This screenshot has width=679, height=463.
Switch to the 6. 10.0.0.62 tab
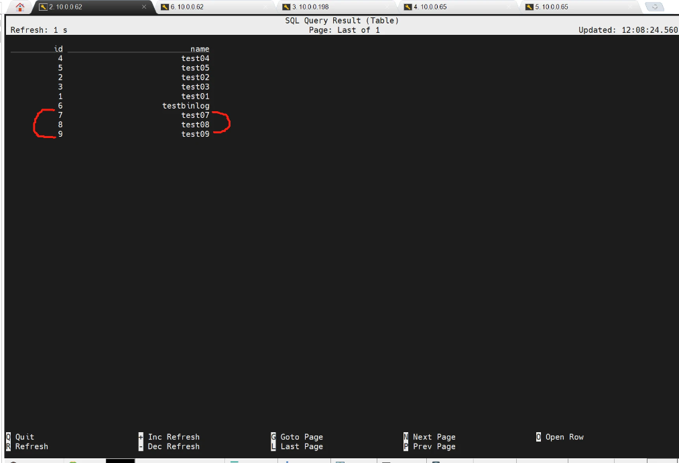(x=186, y=7)
